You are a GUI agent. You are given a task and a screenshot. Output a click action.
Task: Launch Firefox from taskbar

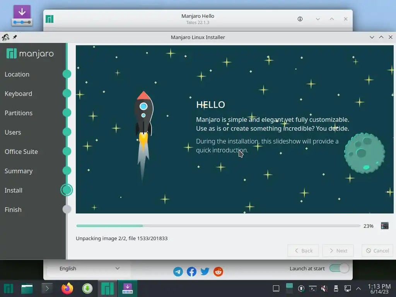(x=67, y=288)
